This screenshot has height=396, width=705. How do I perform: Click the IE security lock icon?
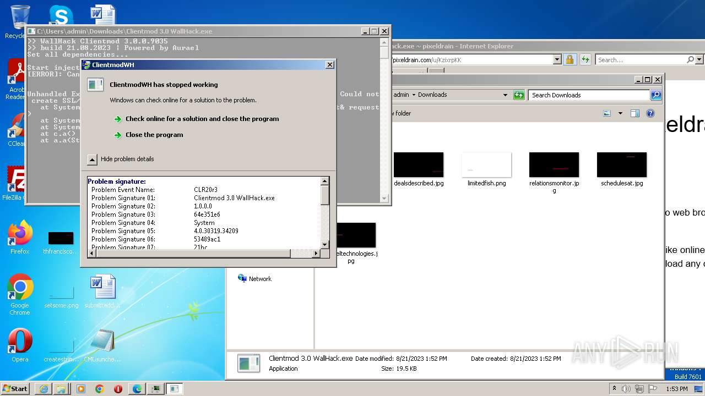point(570,59)
